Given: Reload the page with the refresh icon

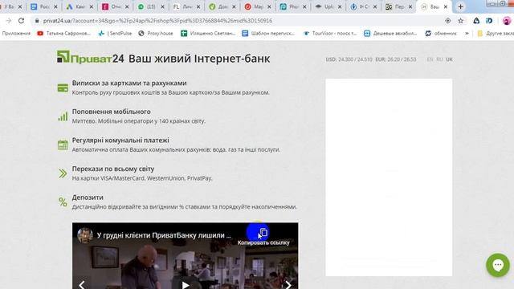Looking at the screenshot, I should point(22,21).
